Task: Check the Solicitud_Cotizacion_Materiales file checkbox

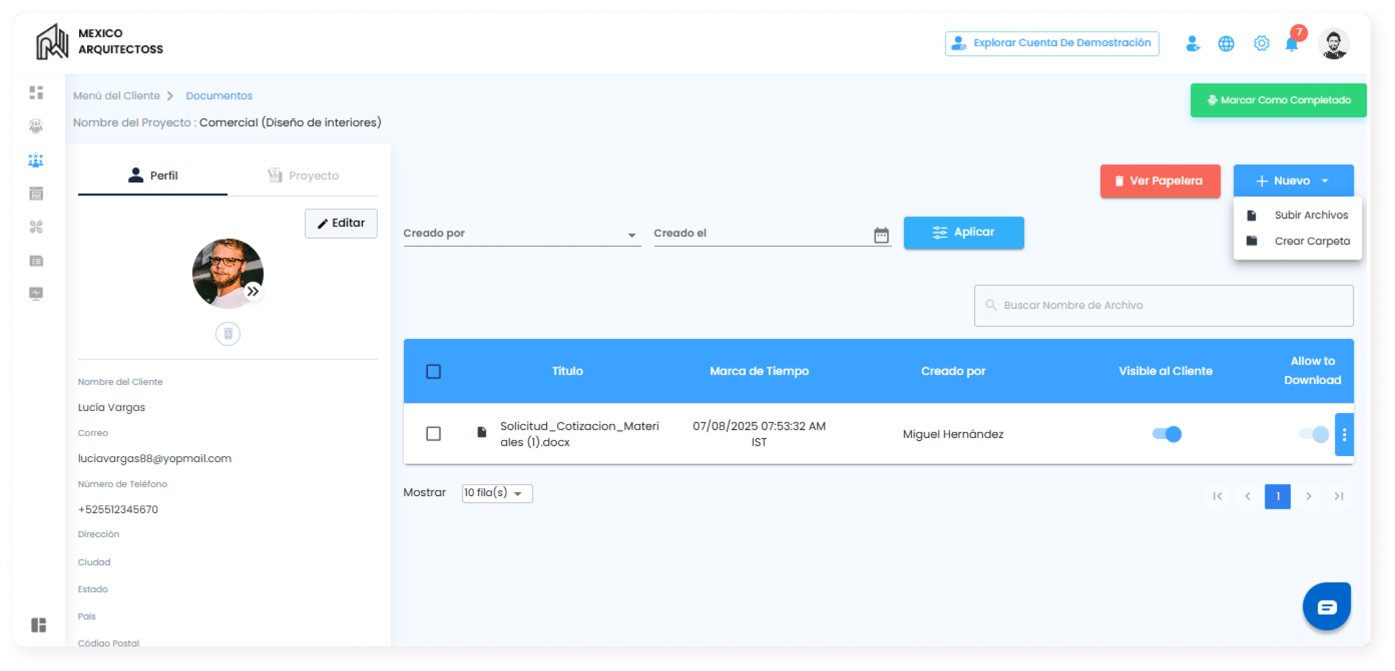Action: 433,434
